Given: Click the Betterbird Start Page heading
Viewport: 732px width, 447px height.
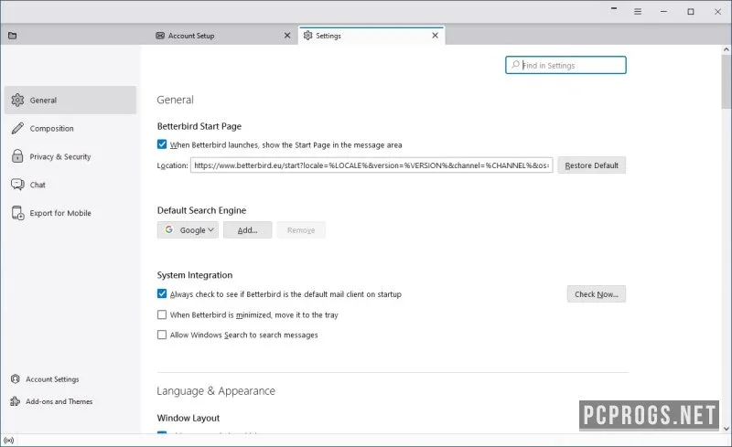Looking at the screenshot, I should pyautogui.click(x=199, y=126).
